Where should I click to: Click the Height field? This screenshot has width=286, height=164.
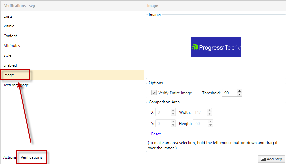201,123
